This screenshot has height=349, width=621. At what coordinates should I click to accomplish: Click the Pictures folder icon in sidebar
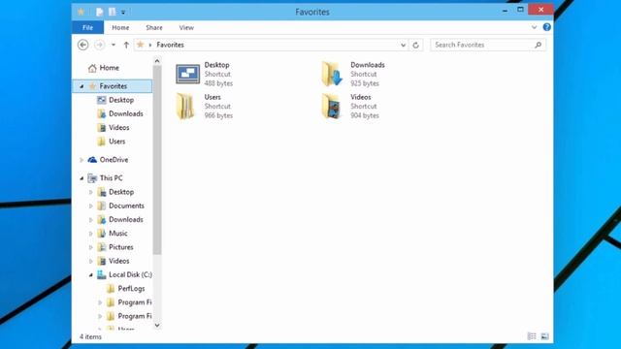102,247
